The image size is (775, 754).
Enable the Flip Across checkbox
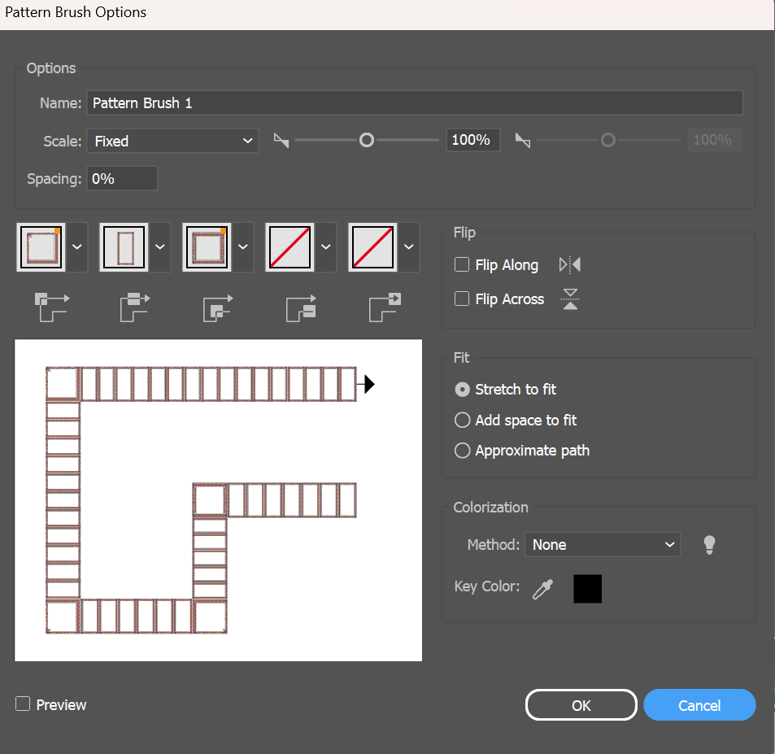tap(462, 299)
